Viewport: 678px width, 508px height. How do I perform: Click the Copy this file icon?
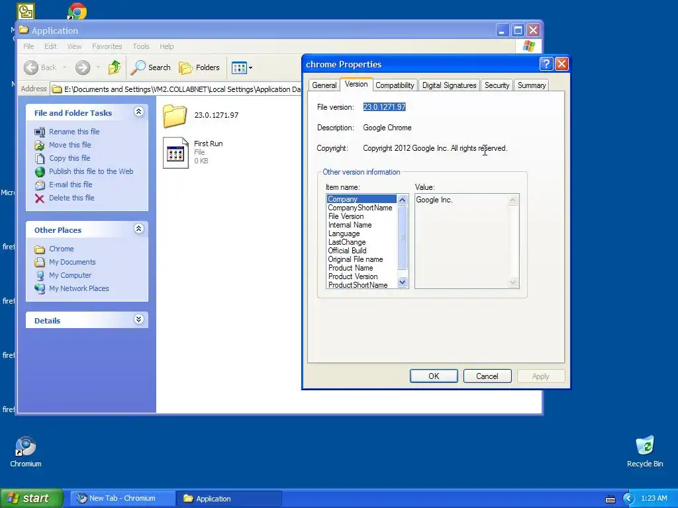pyautogui.click(x=39, y=158)
